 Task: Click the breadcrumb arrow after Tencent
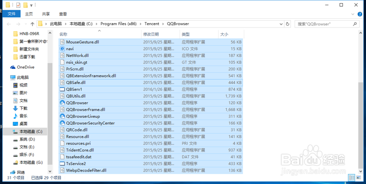point(163,24)
